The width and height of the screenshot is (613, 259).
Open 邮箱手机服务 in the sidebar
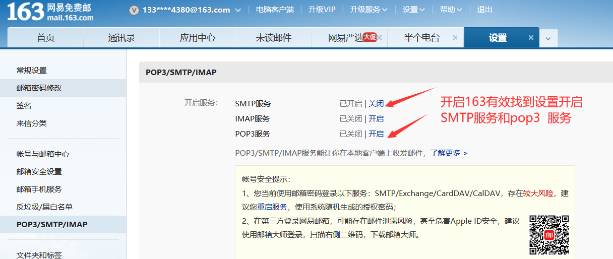click(x=39, y=189)
